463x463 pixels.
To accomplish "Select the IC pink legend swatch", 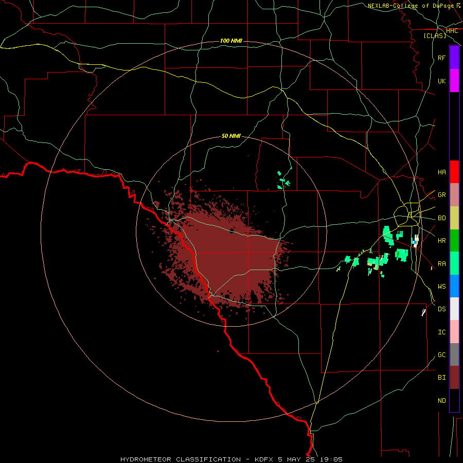I will tap(454, 332).
